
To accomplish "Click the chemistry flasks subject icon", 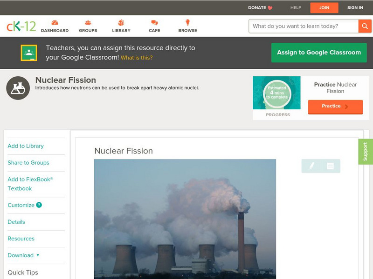I will tap(18, 88).
